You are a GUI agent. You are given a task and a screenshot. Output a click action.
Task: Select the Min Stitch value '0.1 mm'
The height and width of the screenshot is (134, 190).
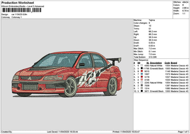tap(152, 52)
